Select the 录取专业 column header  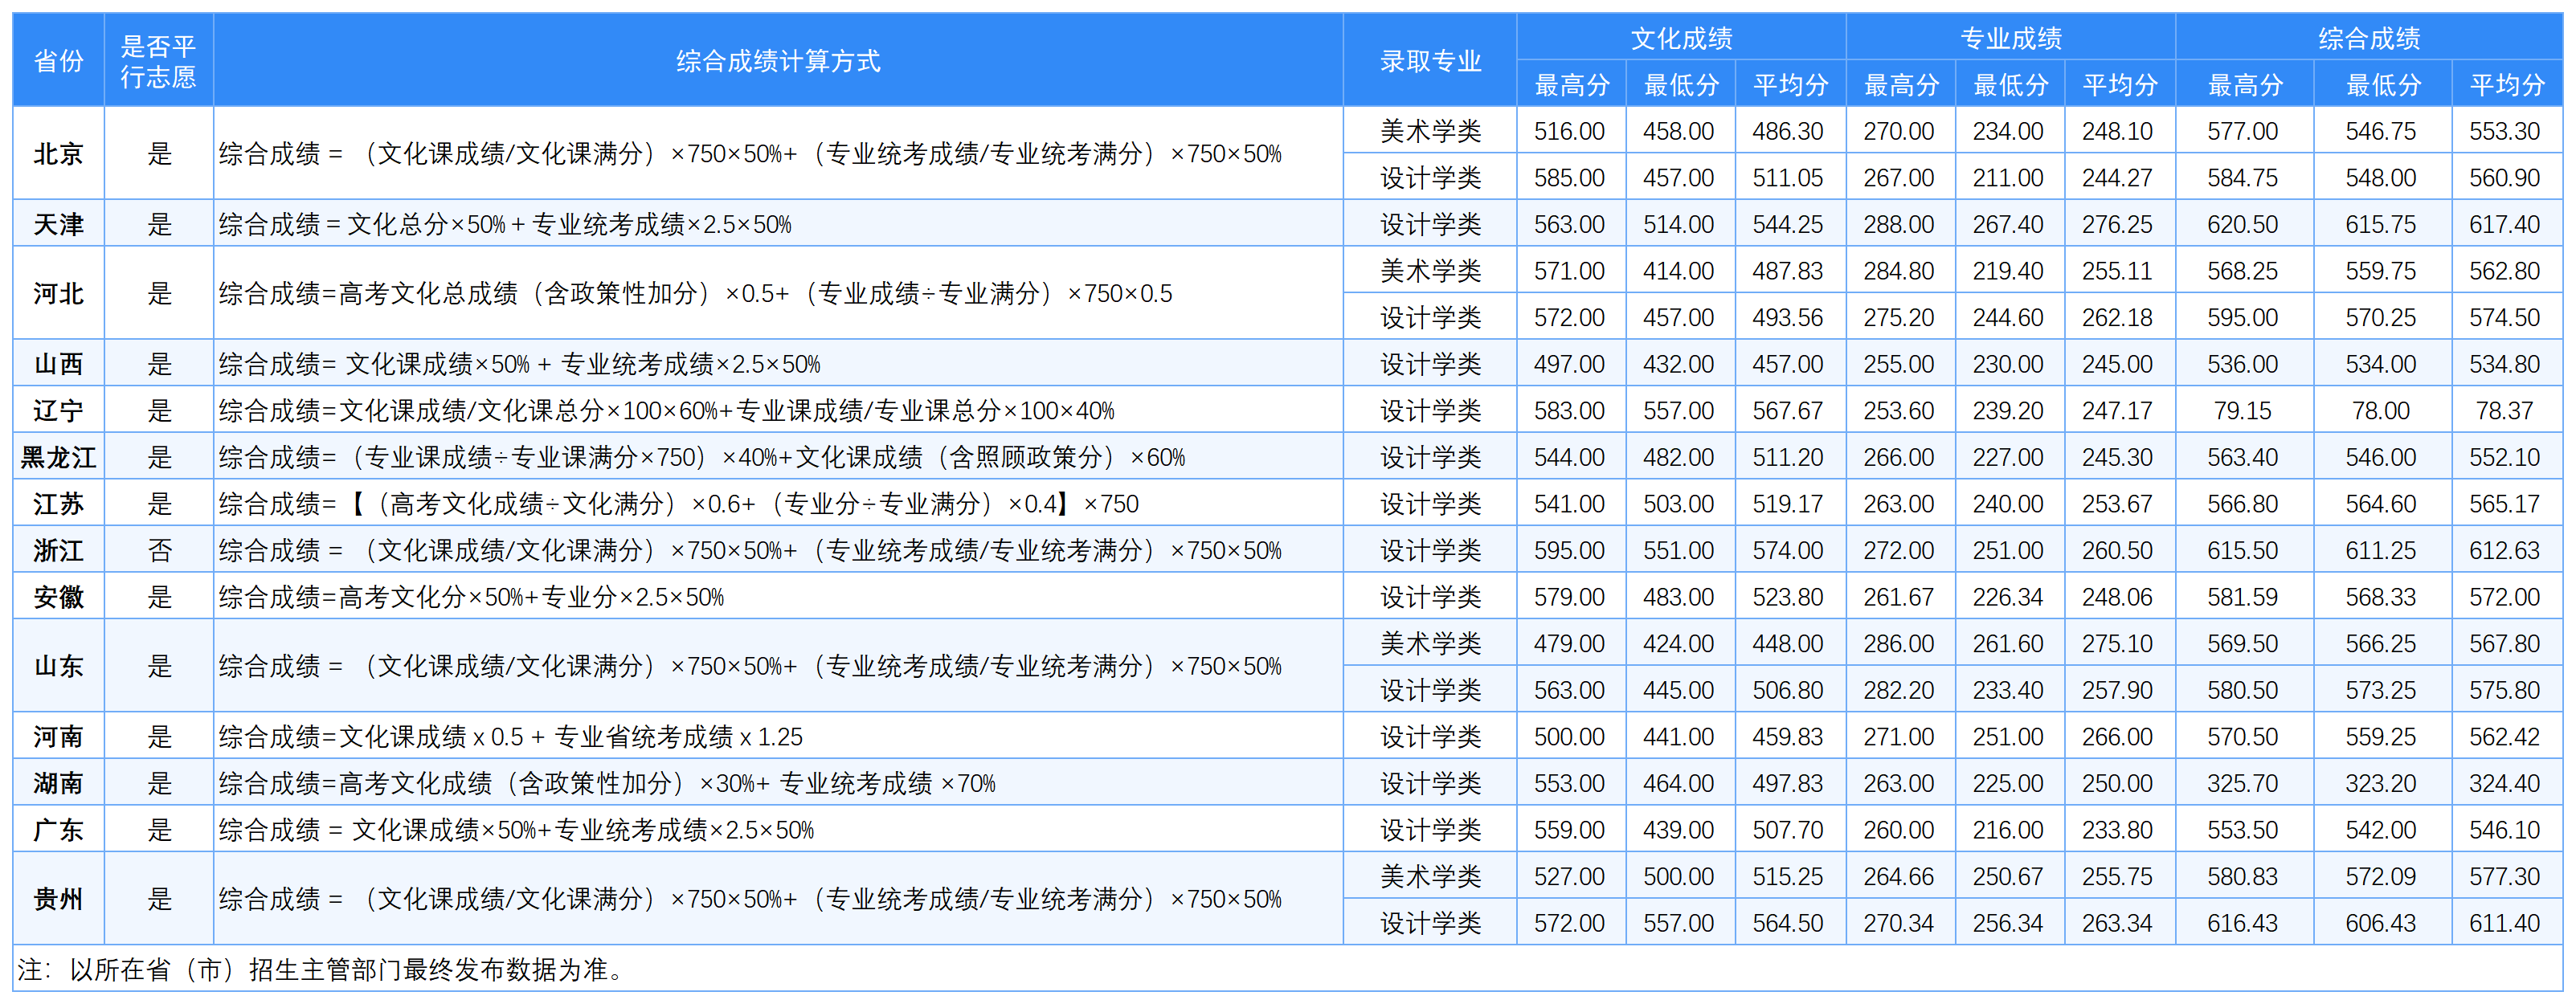click(1430, 61)
